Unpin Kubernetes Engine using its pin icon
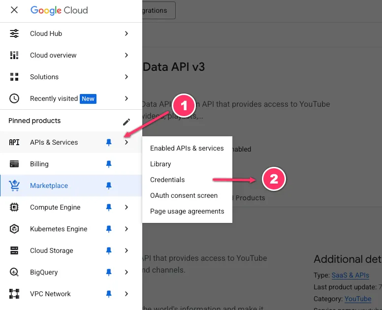 [x=109, y=229]
